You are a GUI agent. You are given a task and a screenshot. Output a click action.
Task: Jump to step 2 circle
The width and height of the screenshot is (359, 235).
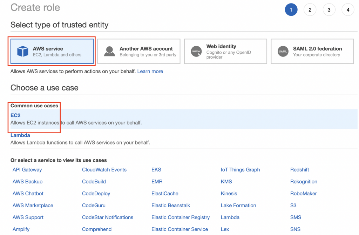[310, 9]
